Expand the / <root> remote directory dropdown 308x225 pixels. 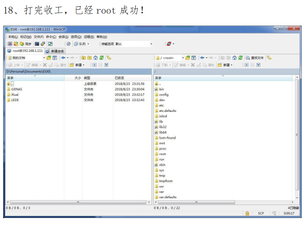pyautogui.click(x=183, y=58)
